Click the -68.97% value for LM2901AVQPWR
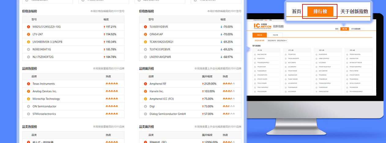386x143 pixels. 228,57
